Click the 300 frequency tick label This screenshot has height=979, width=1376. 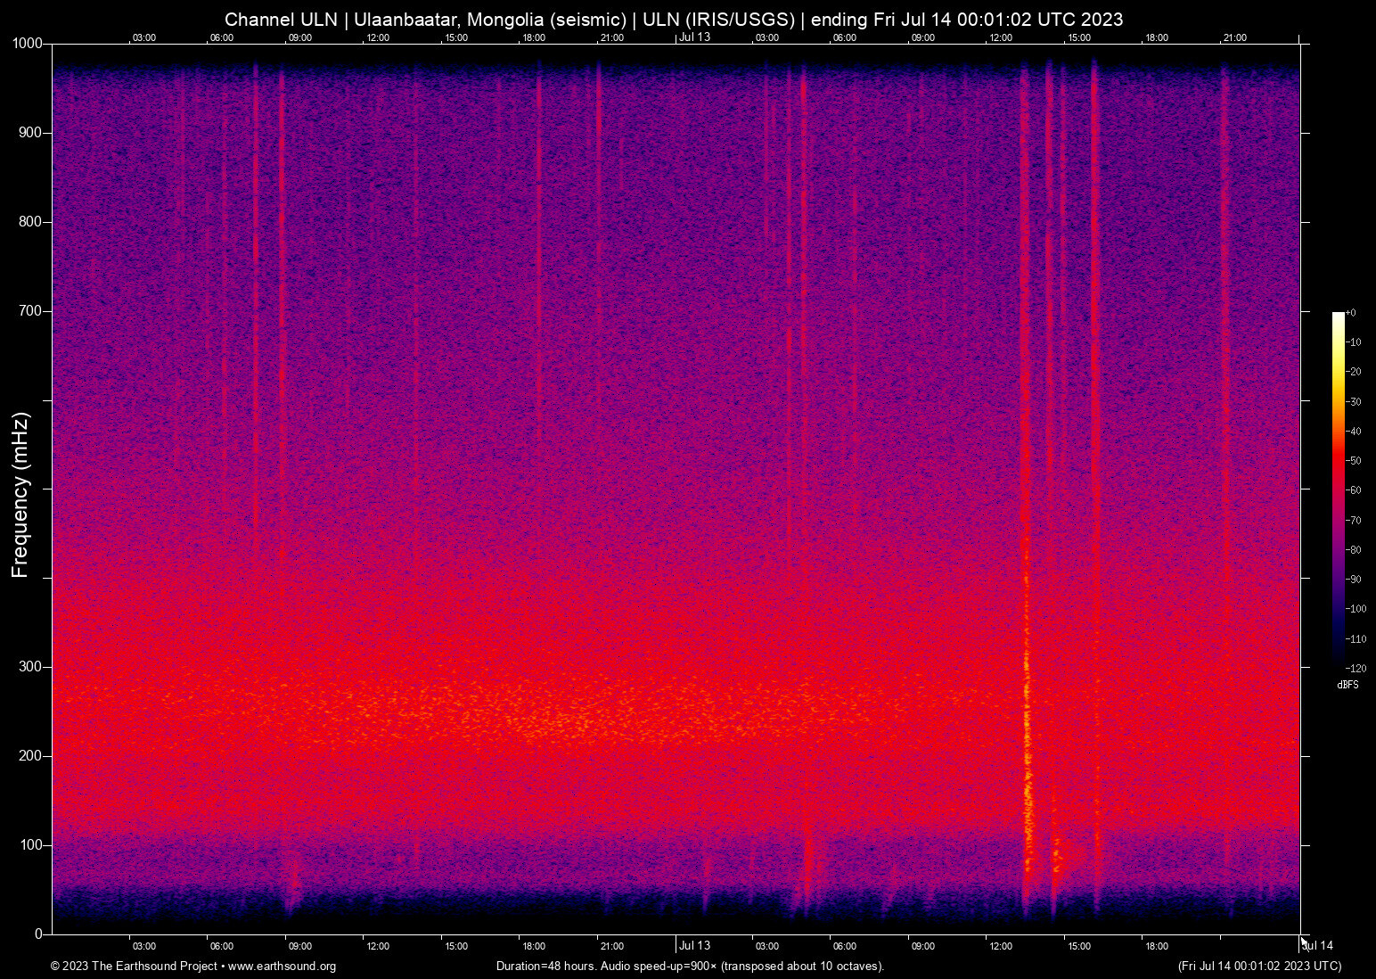[29, 666]
